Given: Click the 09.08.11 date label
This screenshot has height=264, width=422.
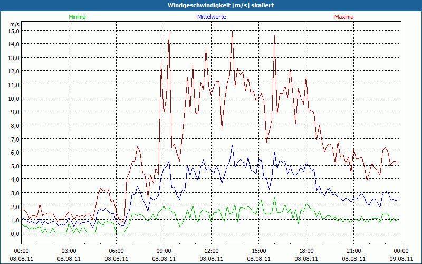Looking at the screenshot, I should pos(401,259).
